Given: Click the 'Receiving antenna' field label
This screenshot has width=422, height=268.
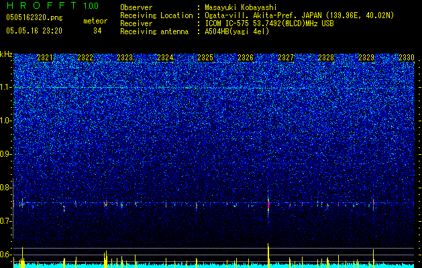Looking at the screenshot, I should (154, 31).
